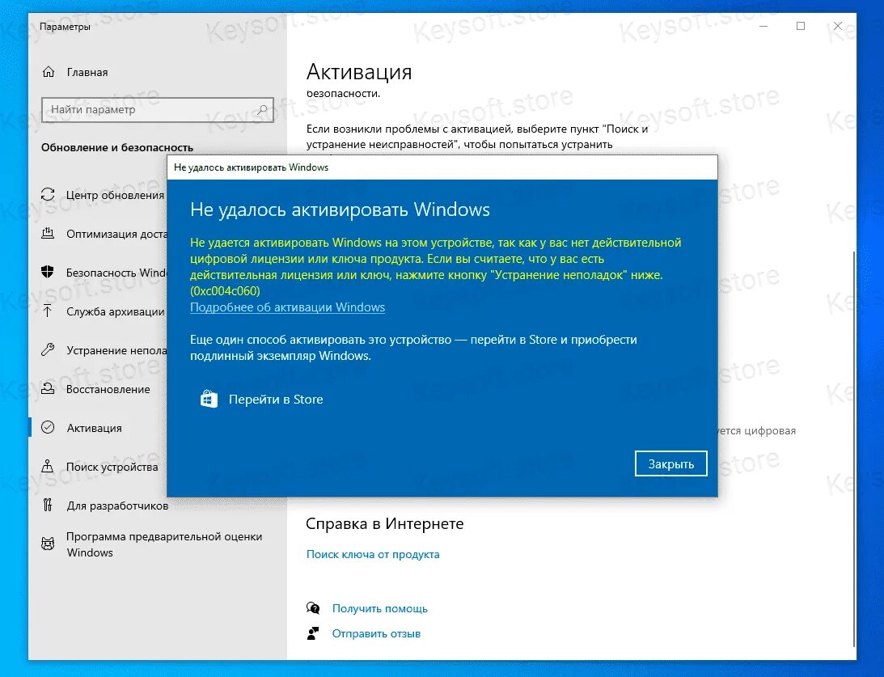884x677 pixels.
Task: Select Восстановление in the sidebar
Action: 108,389
